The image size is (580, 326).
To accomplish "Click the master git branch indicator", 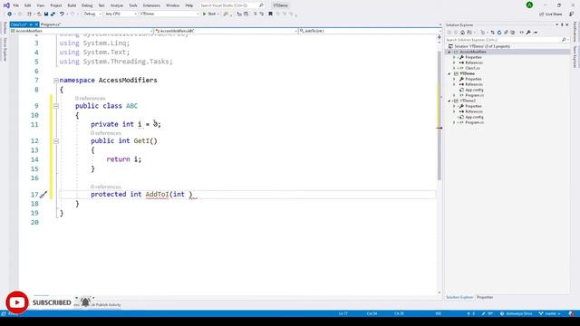I will point(550,313).
